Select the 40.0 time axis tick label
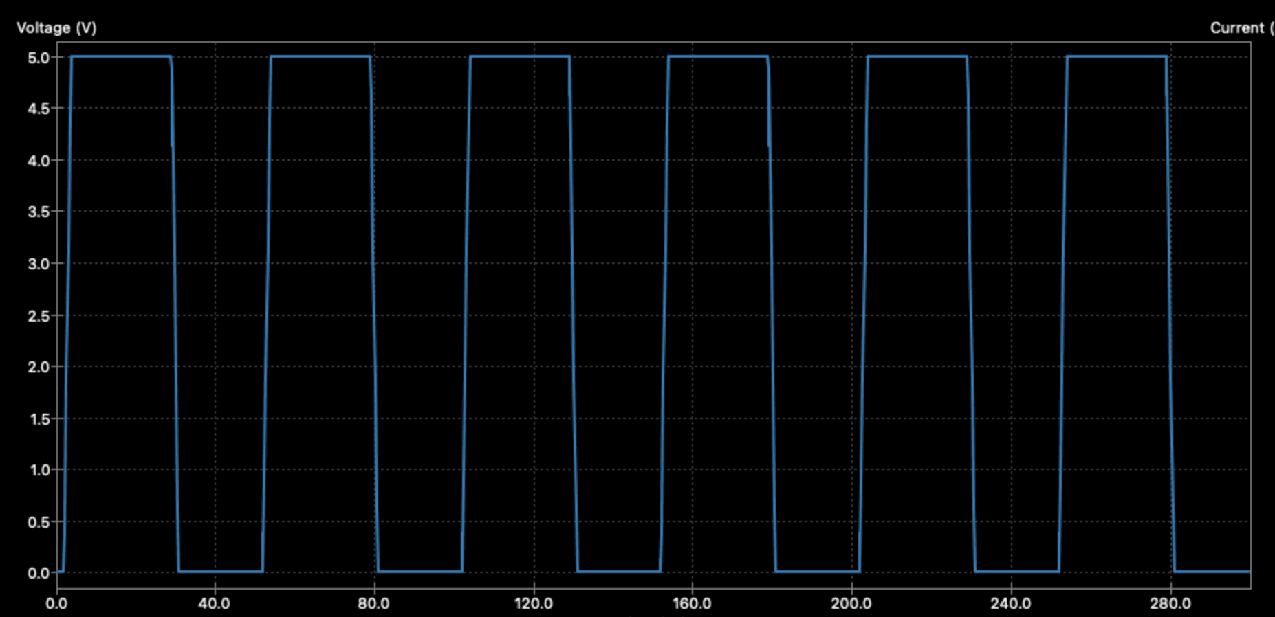This screenshot has width=1275, height=617. tap(215, 604)
